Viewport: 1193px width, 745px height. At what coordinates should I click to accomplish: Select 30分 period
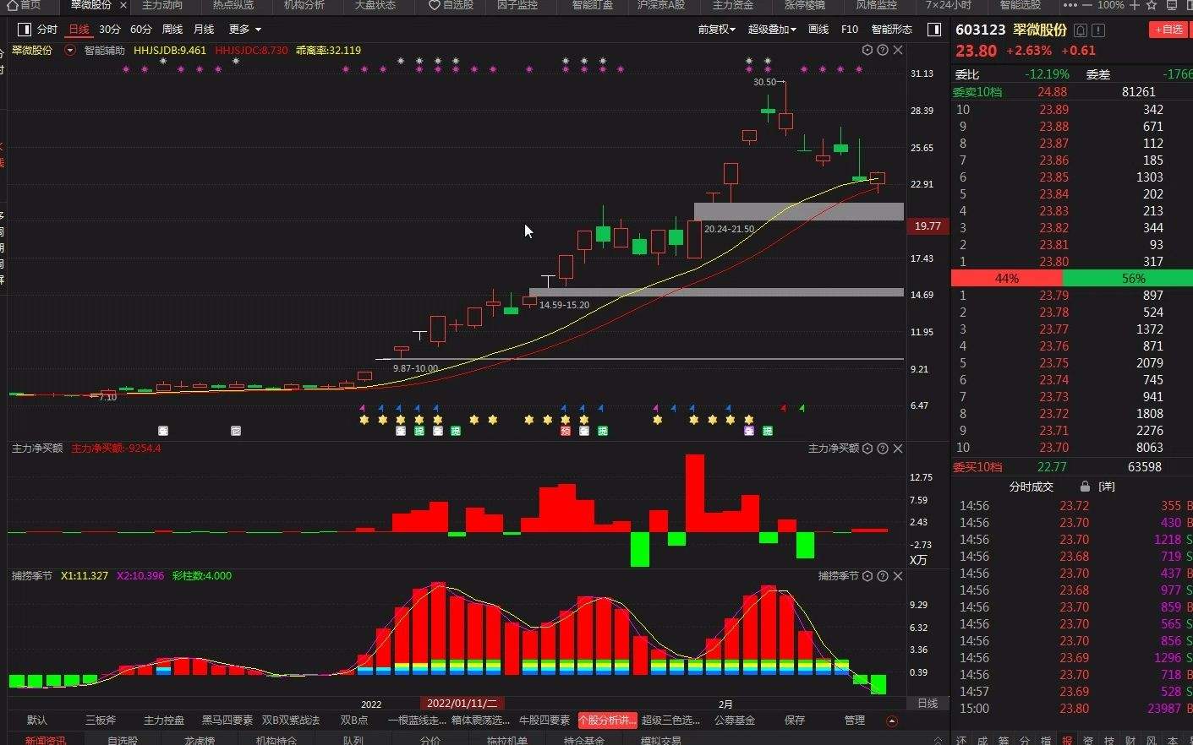(110, 30)
